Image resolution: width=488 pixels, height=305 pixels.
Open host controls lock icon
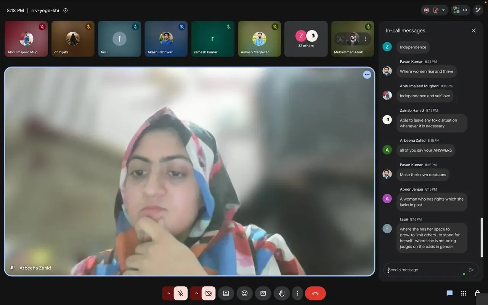[477, 293]
